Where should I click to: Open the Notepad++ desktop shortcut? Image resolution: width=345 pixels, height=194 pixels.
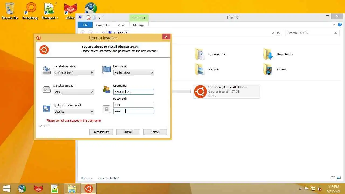50,11
